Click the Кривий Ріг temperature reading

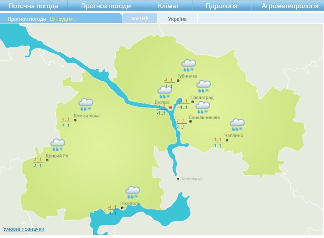point(38,163)
